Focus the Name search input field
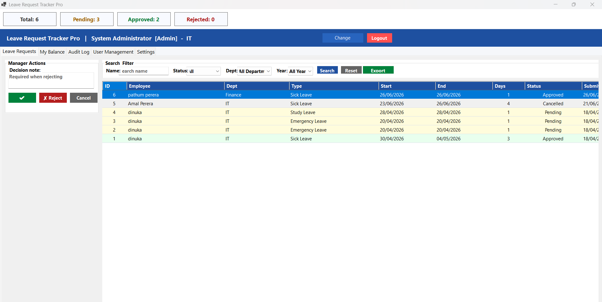Image resolution: width=602 pixels, height=302 pixels. pos(144,71)
